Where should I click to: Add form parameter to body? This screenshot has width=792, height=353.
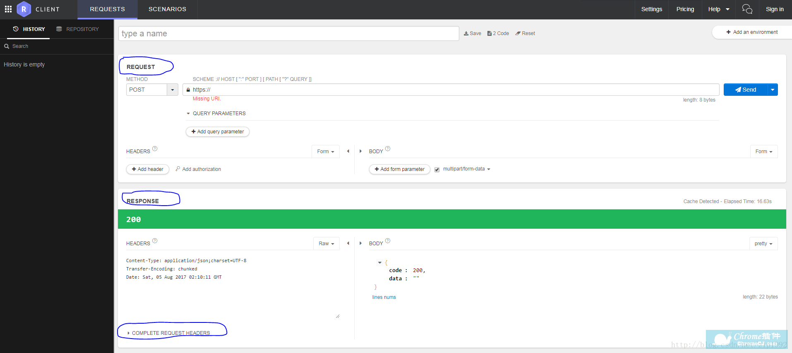point(400,169)
